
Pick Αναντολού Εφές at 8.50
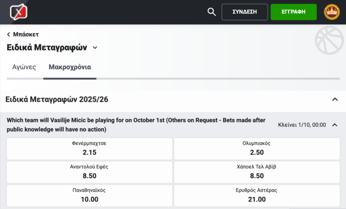tap(89, 172)
